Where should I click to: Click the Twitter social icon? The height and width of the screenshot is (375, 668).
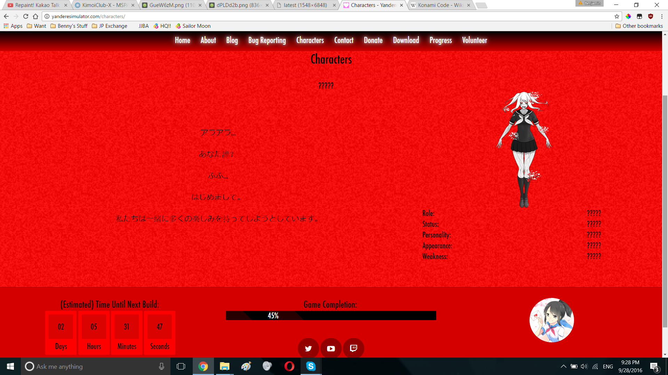click(x=308, y=348)
